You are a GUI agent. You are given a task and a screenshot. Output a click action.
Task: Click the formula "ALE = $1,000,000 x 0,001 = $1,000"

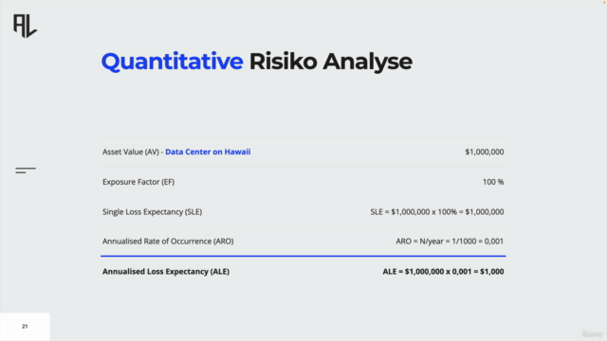point(443,272)
